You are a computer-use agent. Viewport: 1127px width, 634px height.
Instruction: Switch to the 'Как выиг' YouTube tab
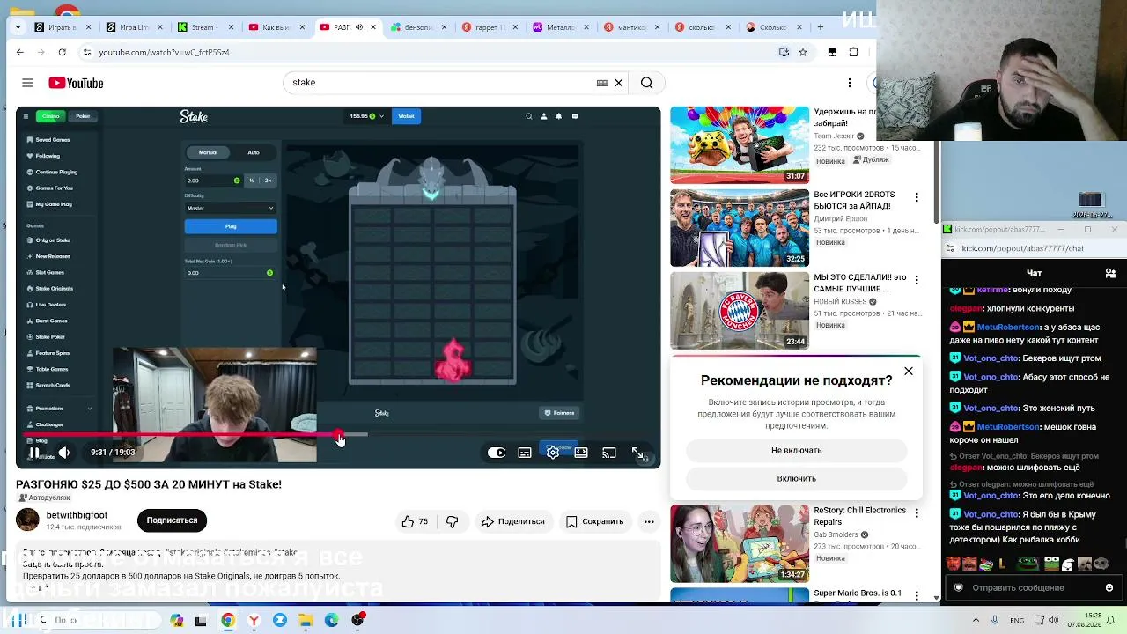(275, 27)
